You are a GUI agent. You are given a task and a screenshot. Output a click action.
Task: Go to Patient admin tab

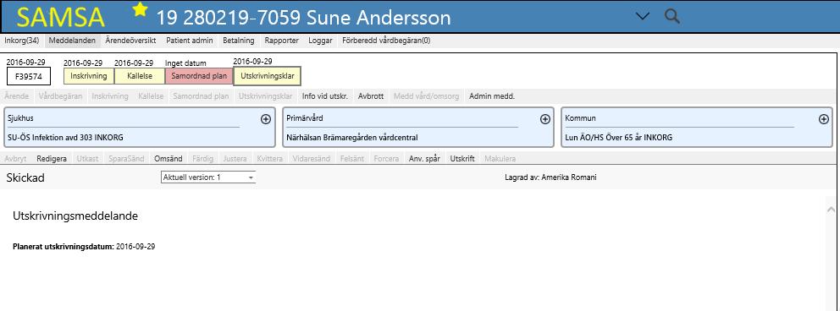[x=190, y=41]
